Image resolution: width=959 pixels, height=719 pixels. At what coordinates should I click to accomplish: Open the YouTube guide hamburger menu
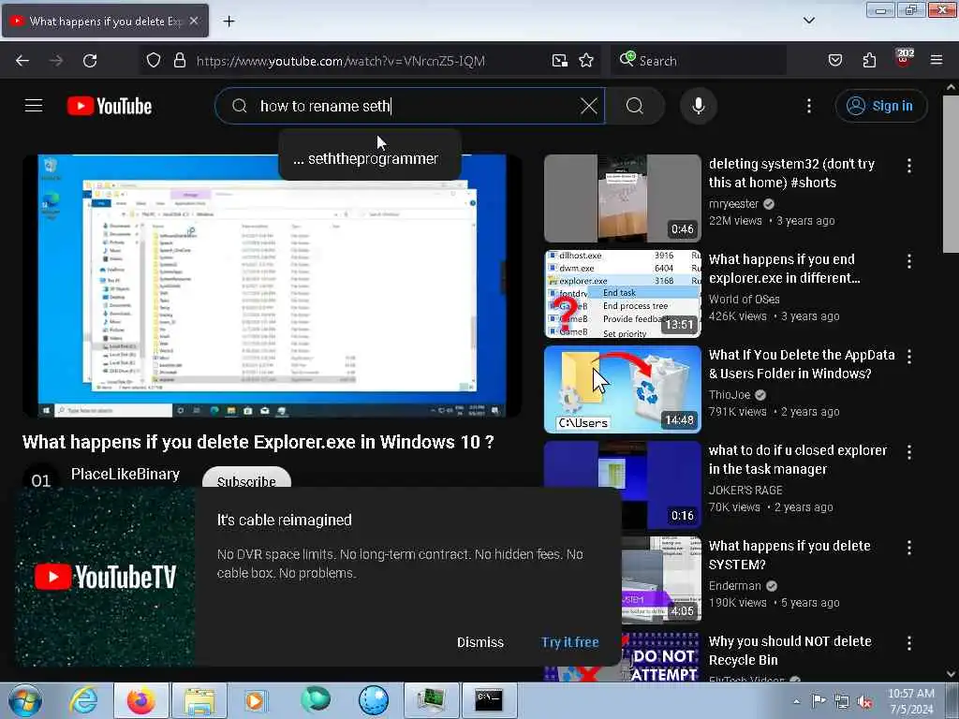coord(34,106)
